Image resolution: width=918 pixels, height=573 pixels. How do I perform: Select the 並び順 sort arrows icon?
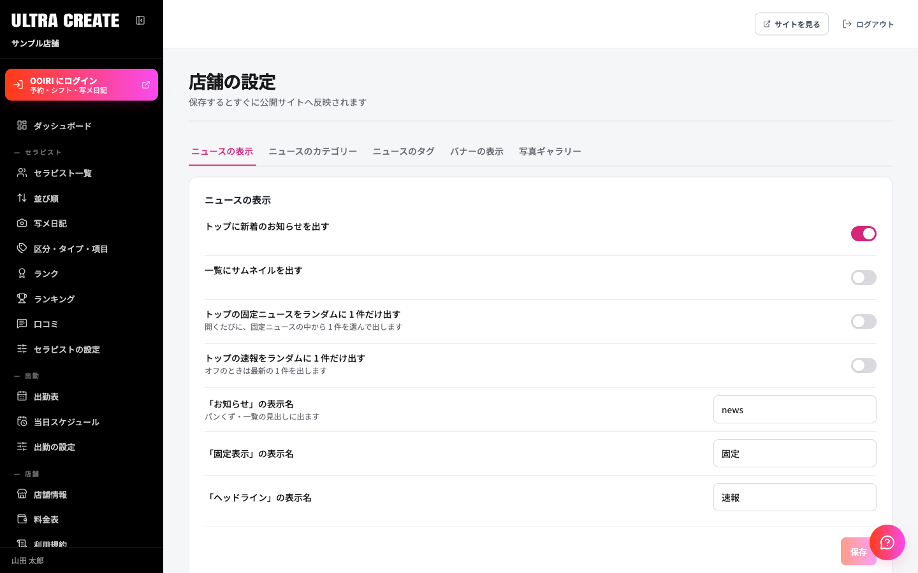(22, 198)
